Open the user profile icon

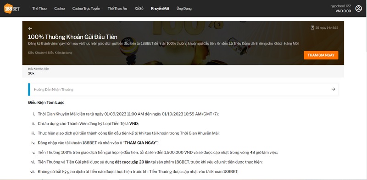click(x=358, y=9)
